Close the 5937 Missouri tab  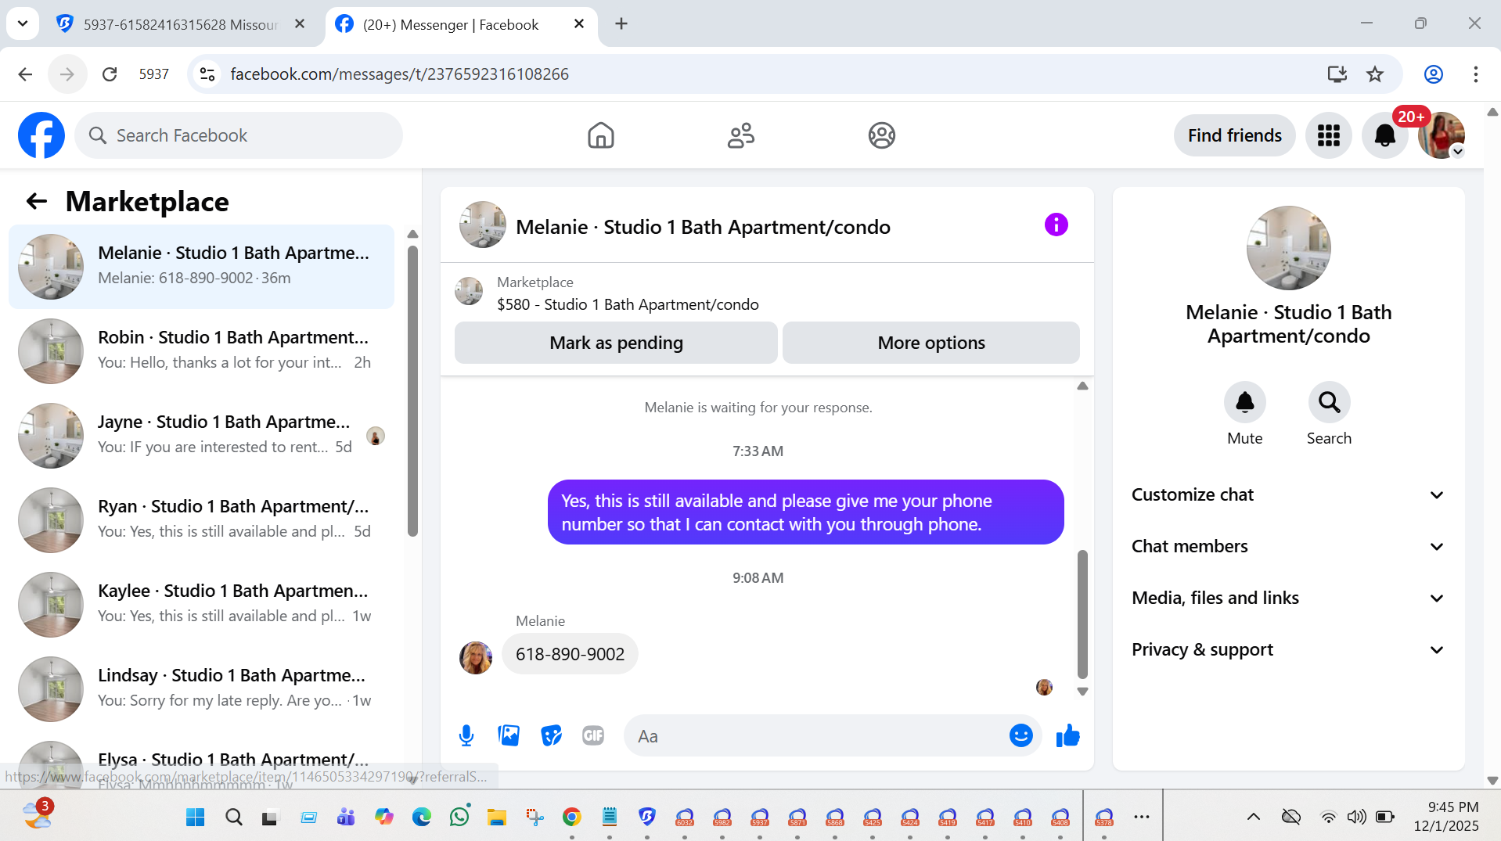300,24
